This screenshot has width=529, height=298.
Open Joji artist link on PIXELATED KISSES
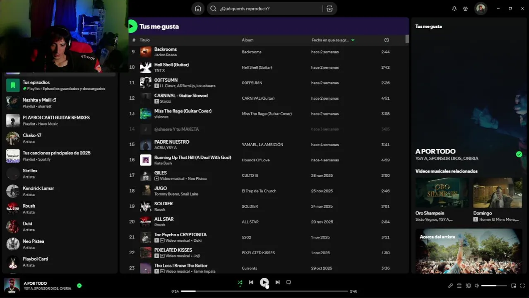coord(196,256)
